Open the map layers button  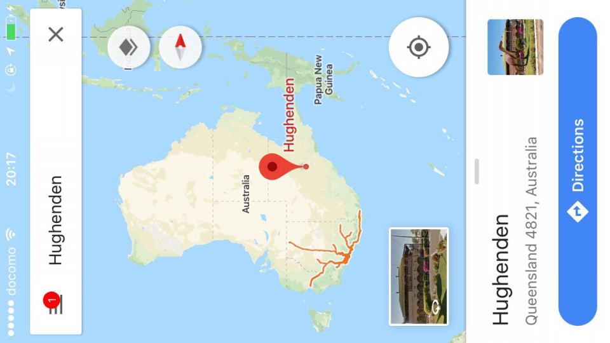tap(129, 47)
